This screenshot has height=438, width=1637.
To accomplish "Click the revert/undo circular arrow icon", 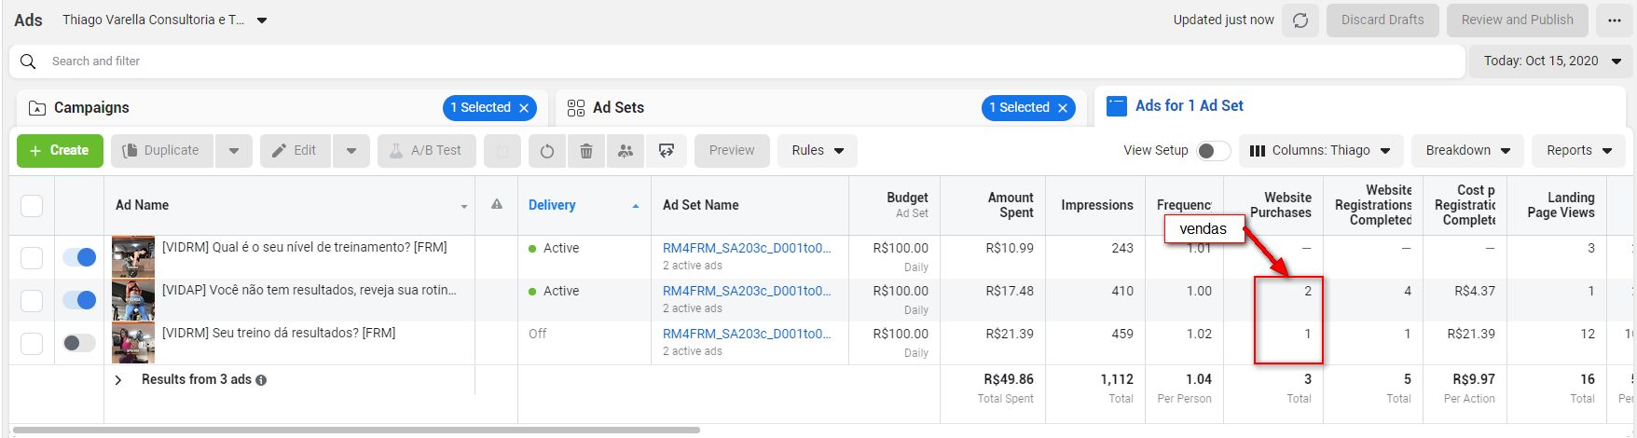I will click(547, 151).
